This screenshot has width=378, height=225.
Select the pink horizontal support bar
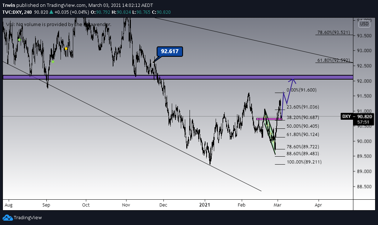pyautogui.click(x=269, y=119)
